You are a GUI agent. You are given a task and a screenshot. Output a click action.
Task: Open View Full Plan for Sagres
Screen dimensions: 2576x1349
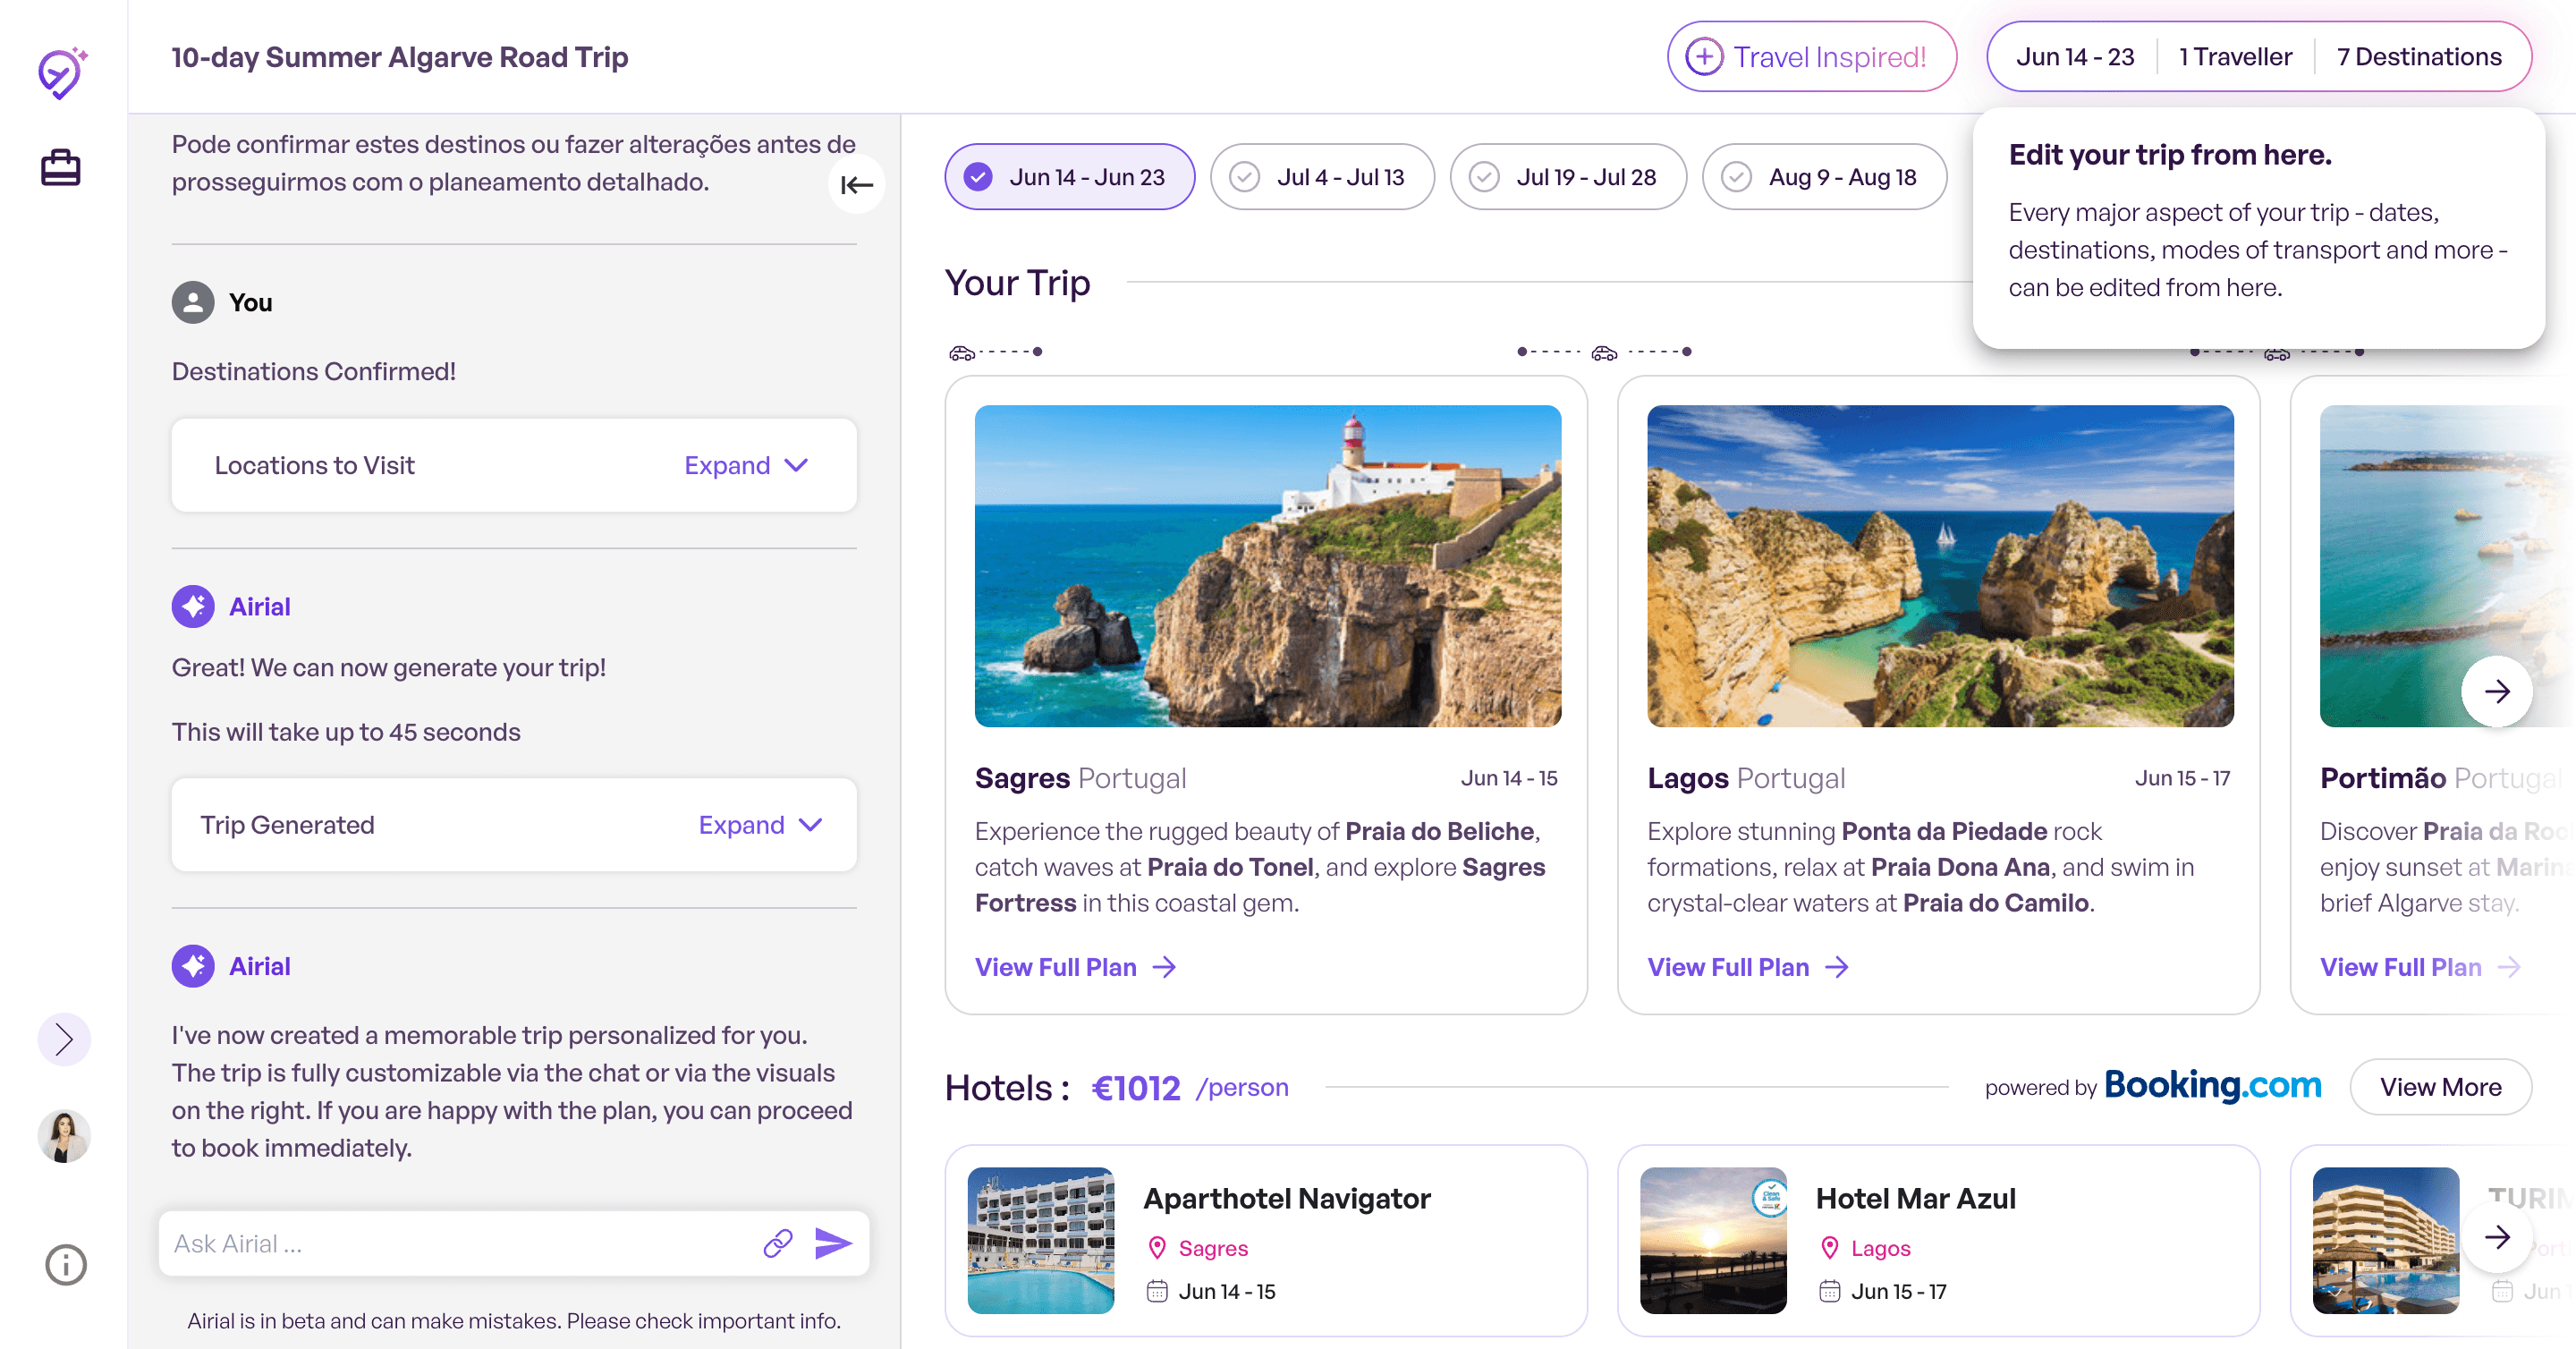1075,967
